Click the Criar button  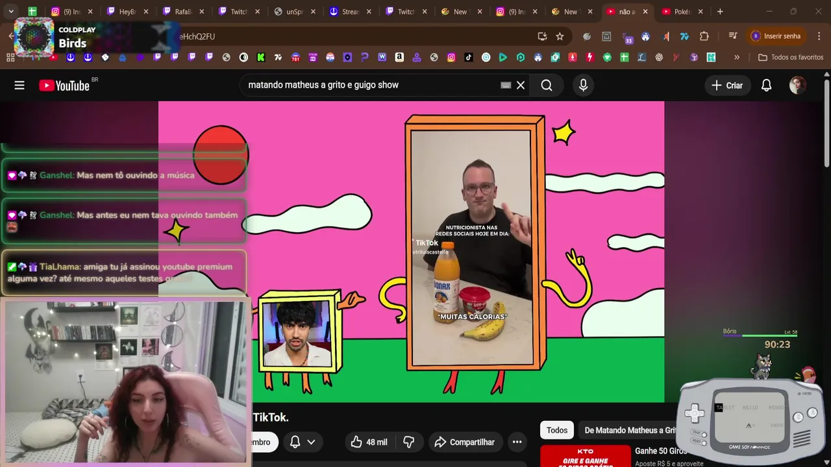[727, 85]
